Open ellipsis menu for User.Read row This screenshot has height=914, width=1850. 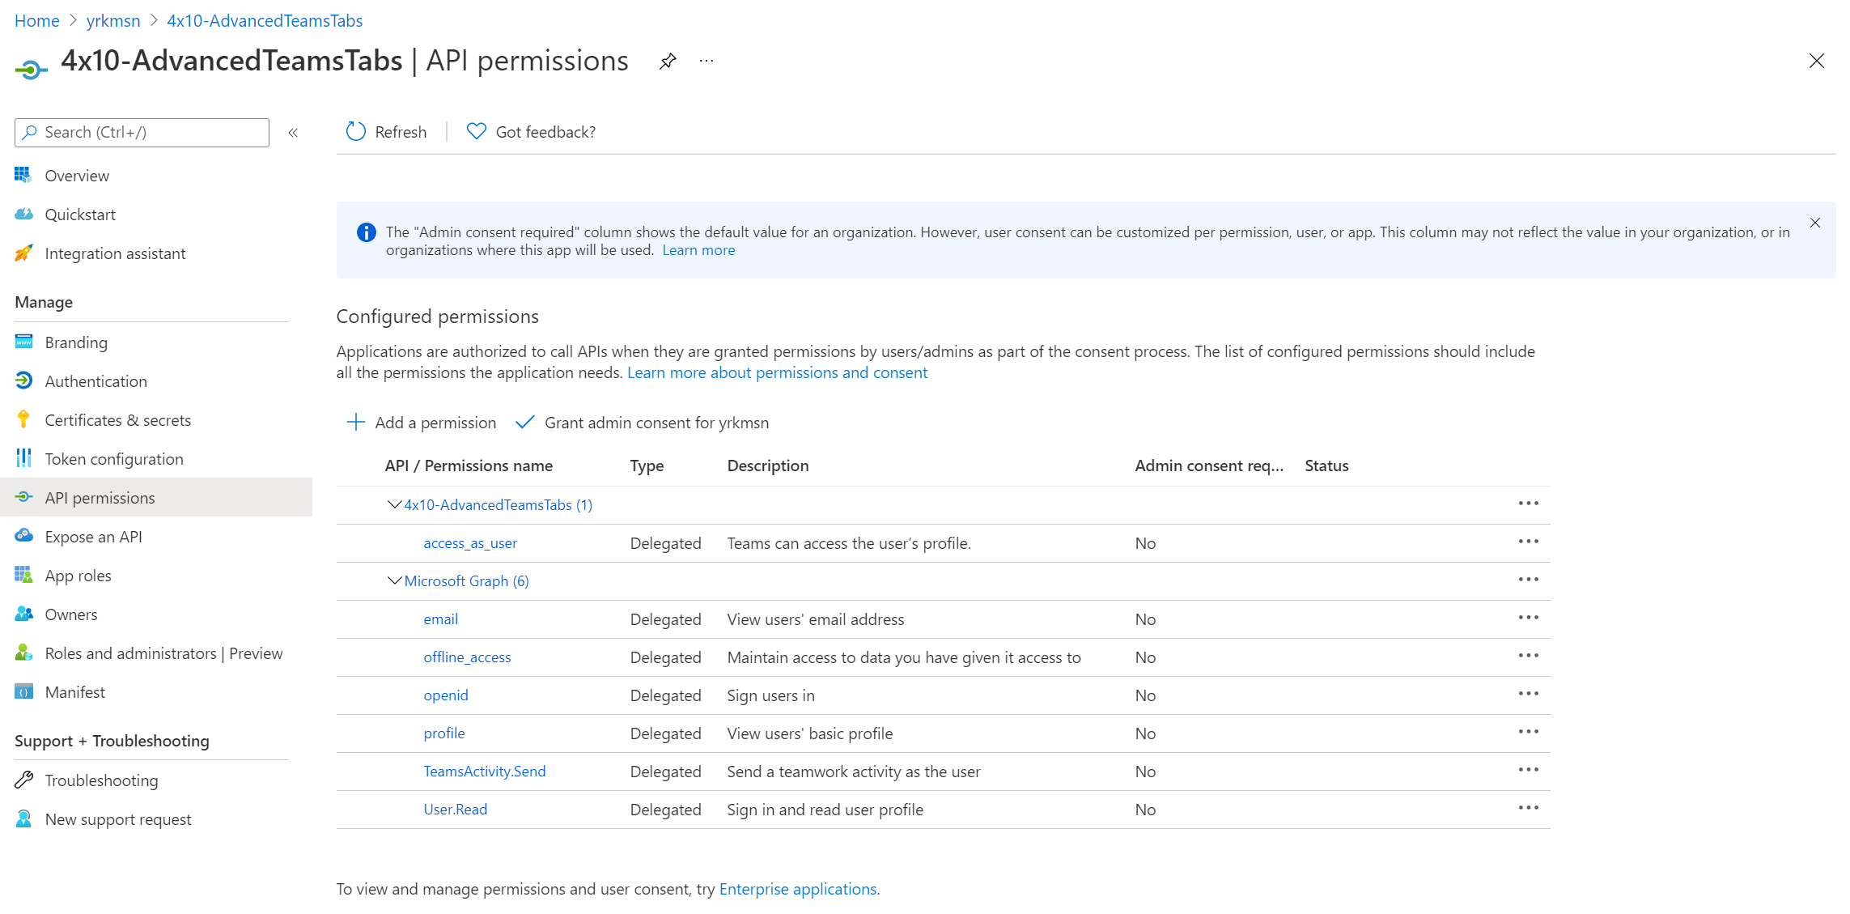click(x=1528, y=808)
